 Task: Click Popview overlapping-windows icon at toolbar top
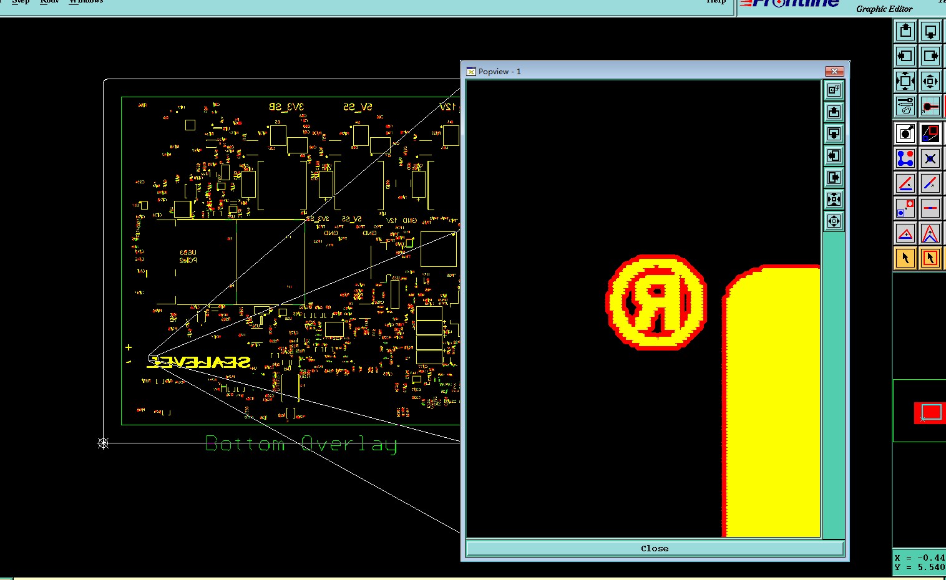(834, 90)
